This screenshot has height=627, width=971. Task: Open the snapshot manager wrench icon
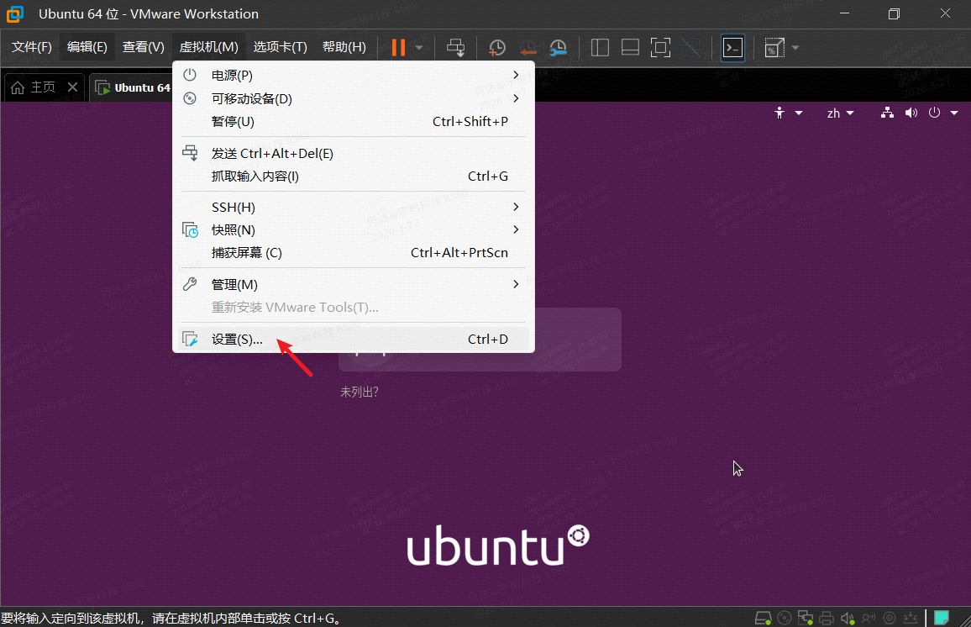(558, 48)
